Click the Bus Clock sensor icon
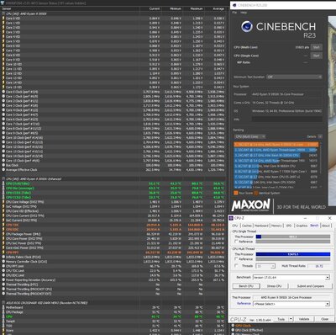The width and height of the screenshot is (336, 335). pyautogui.click(x=3, y=165)
